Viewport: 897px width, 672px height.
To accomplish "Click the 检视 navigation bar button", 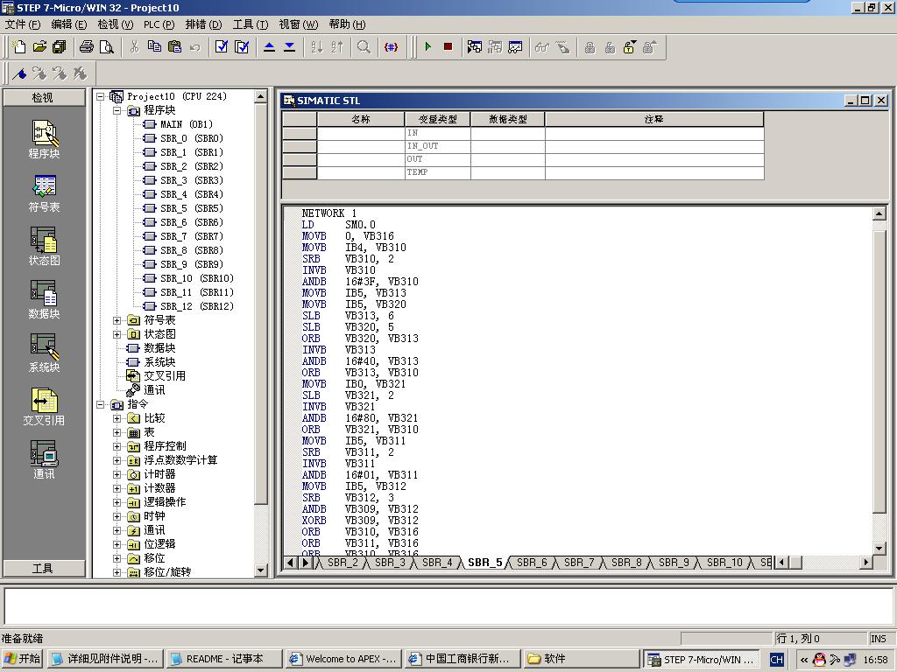I will 44,98.
